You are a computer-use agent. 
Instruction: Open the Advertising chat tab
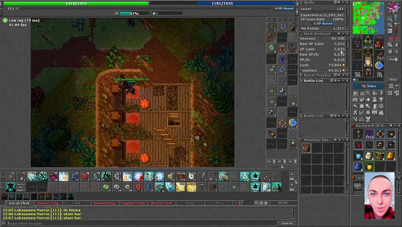point(104,203)
